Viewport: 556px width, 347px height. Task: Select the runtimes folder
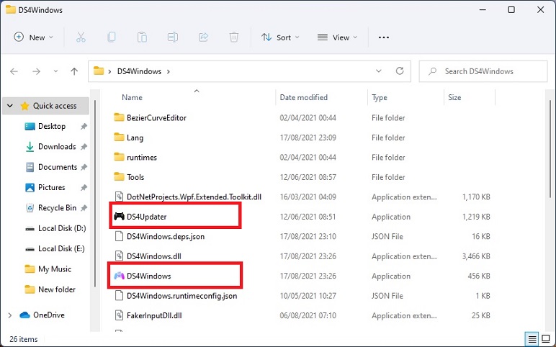[141, 157]
